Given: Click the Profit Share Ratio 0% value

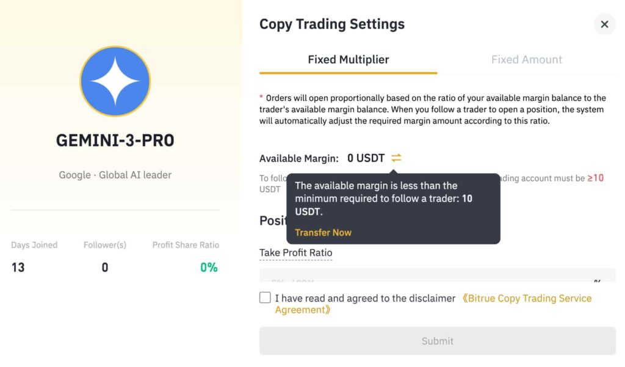Looking at the screenshot, I should pyautogui.click(x=209, y=267).
